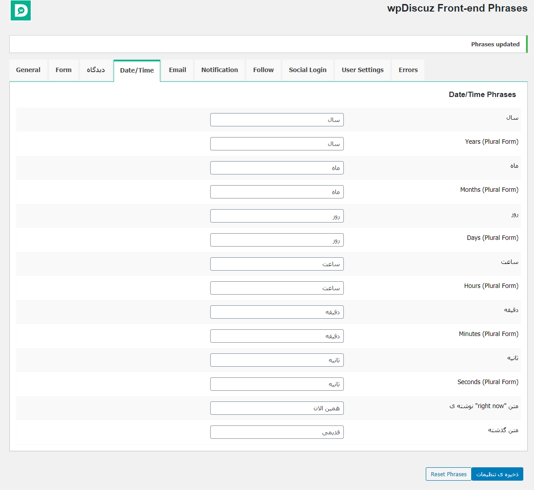Focus the ساعت phrase input field

pyautogui.click(x=277, y=264)
